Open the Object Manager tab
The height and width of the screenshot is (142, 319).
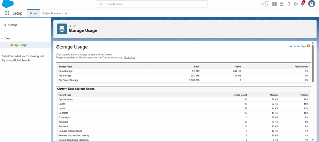pos(52,13)
